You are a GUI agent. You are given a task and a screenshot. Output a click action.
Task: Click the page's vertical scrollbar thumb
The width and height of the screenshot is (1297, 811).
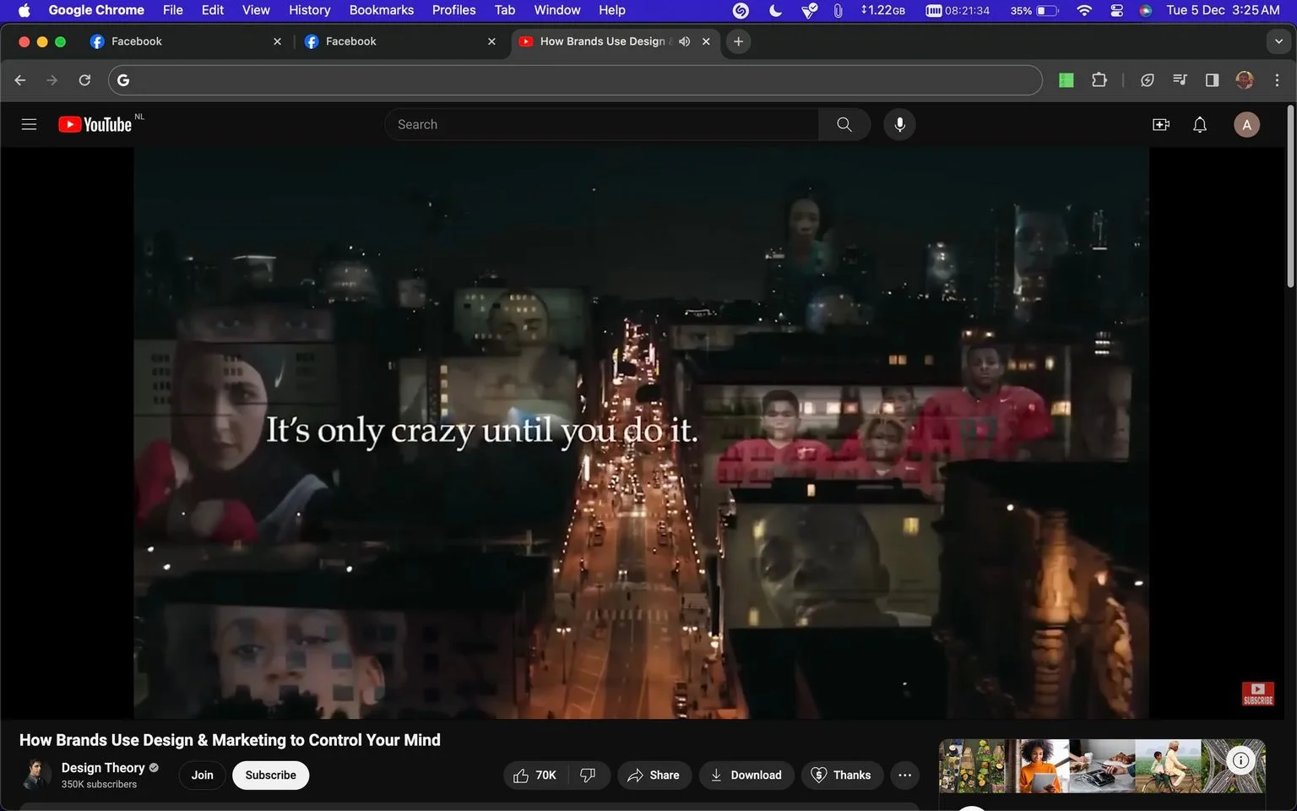1290,196
